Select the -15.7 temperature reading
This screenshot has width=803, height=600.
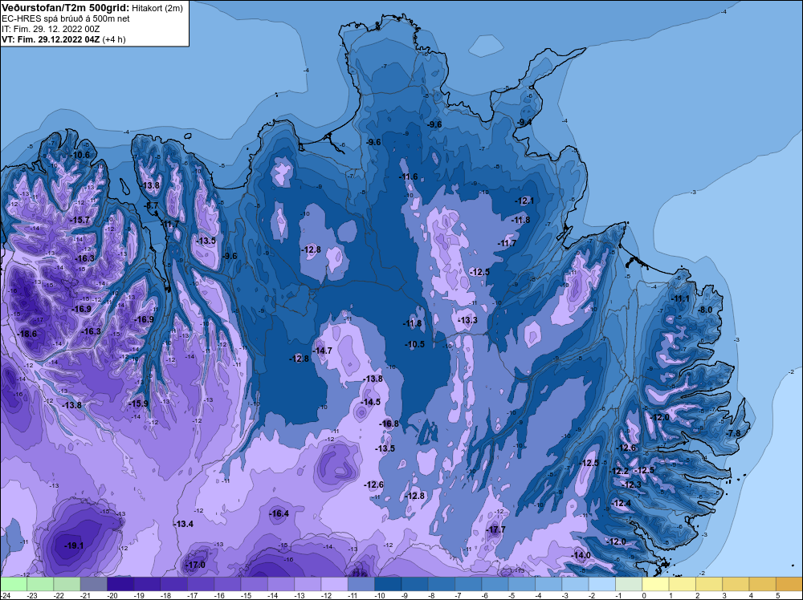pyautogui.click(x=79, y=220)
